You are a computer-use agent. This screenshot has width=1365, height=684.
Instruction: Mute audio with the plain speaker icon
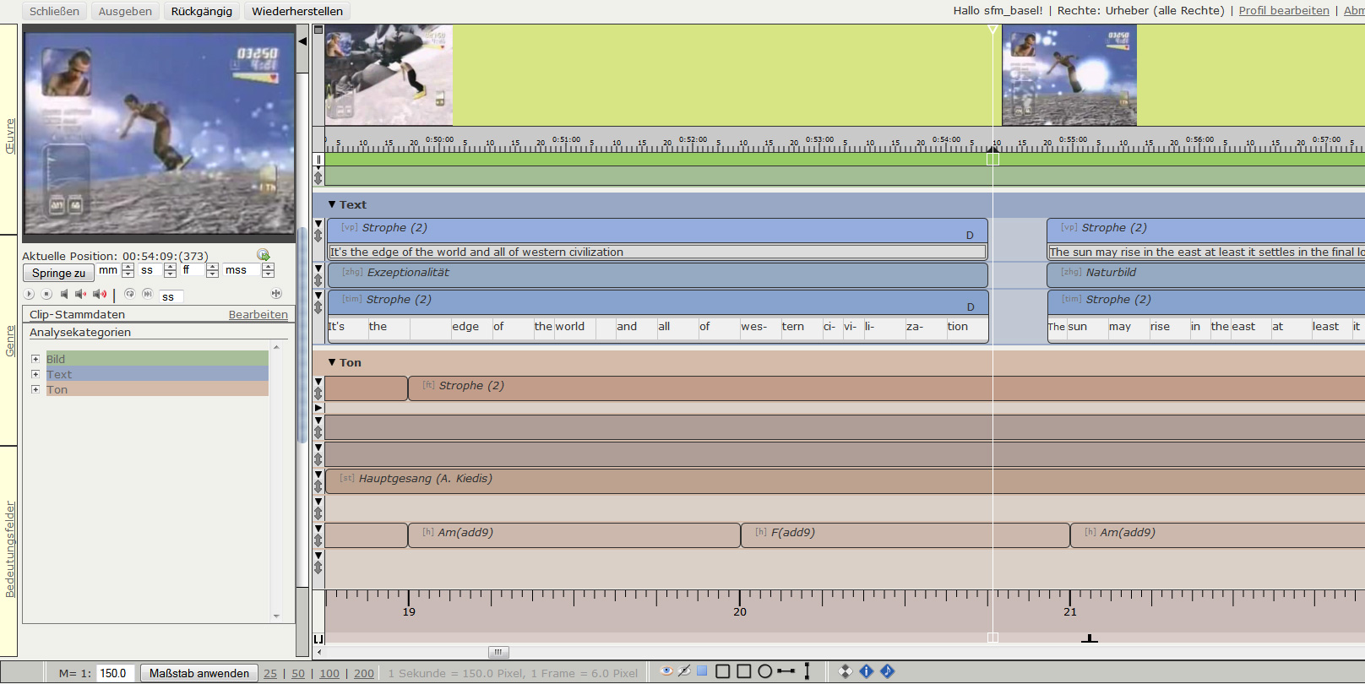(63, 294)
